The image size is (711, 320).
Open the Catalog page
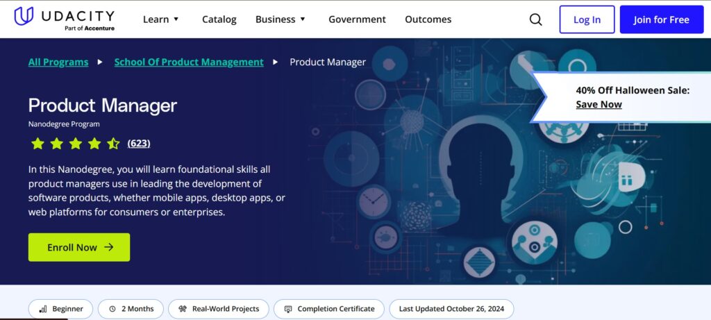pos(219,19)
